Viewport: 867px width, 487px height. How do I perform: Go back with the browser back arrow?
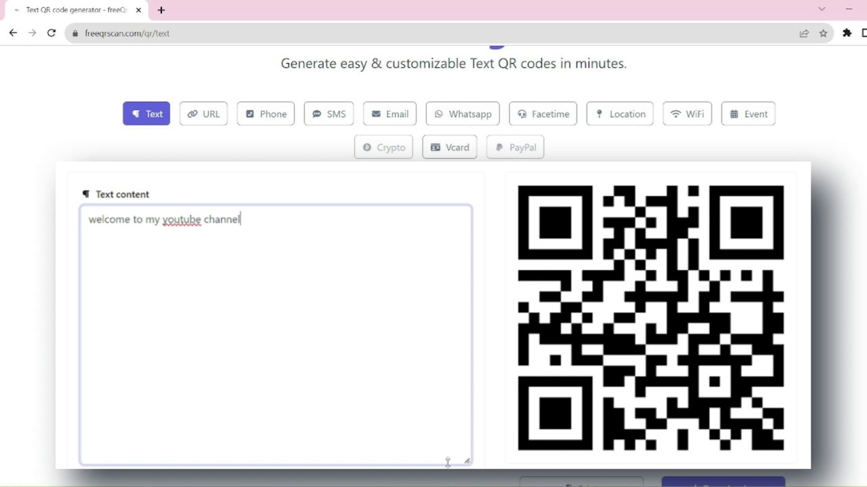pyautogui.click(x=13, y=32)
